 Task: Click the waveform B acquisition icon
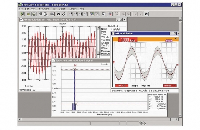pyautogui.click(x=75, y=14)
